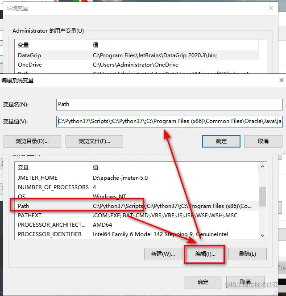The height and width of the screenshot is (296, 286).
Task: Click DataGrip 2020.3\bin value cell
Action: coord(155,55)
